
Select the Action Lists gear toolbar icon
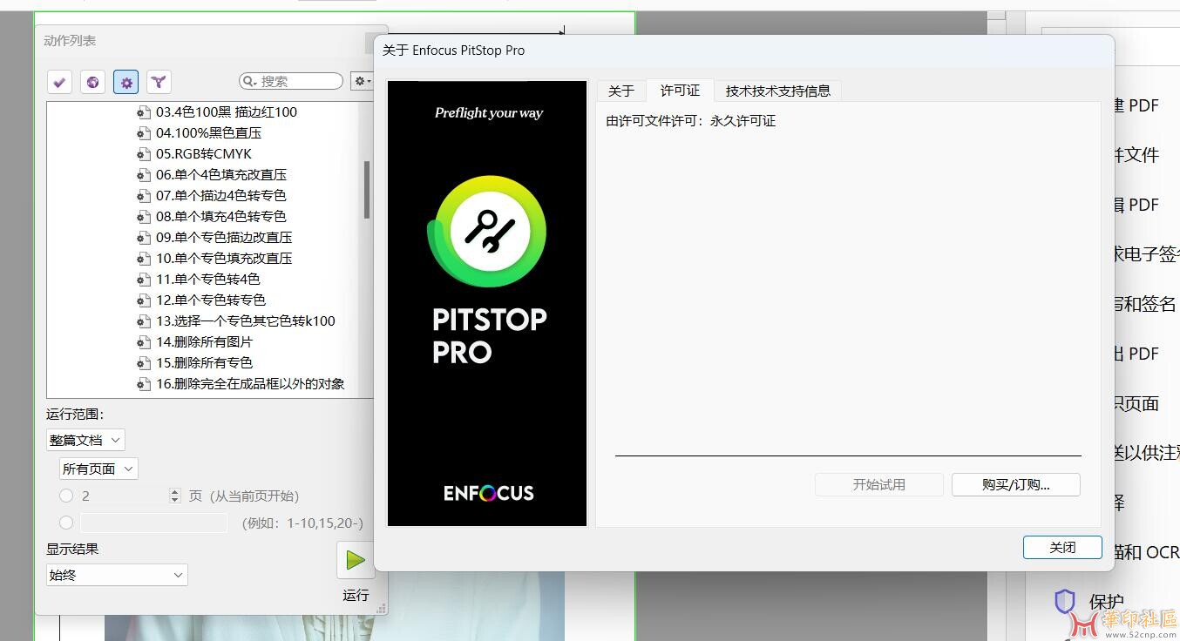tap(126, 82)
